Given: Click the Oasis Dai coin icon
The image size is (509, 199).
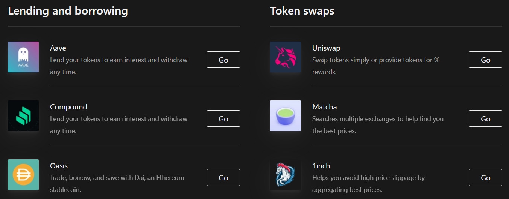Looking at the screenshot, I should pos(23,175).
